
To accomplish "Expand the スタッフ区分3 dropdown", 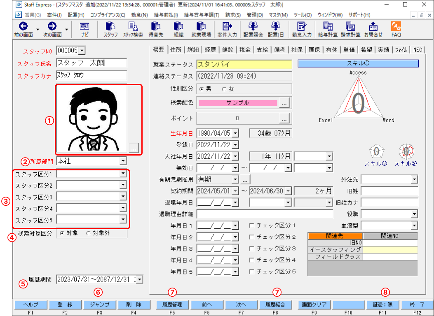I will coord(123,197).
